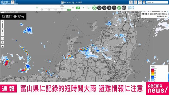This screenshot has width=169, height=95.
Task: Jump to first frame with skip-back button
Action: [37, 8]
